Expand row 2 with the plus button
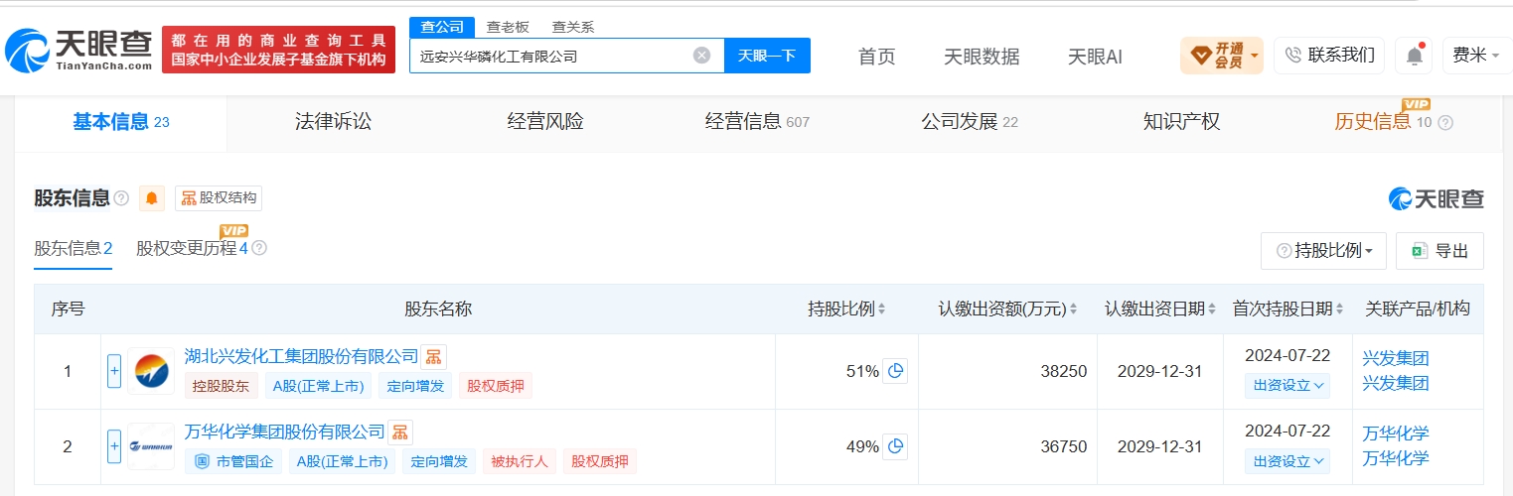 pos(114,446)
